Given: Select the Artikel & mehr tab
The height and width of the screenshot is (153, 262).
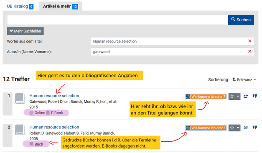Looking at the screenshot, I should (61, 6).
